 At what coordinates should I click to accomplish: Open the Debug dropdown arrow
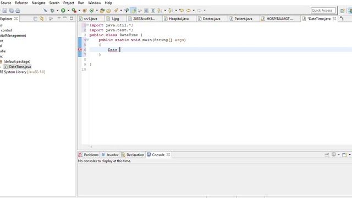pos(57,10)
